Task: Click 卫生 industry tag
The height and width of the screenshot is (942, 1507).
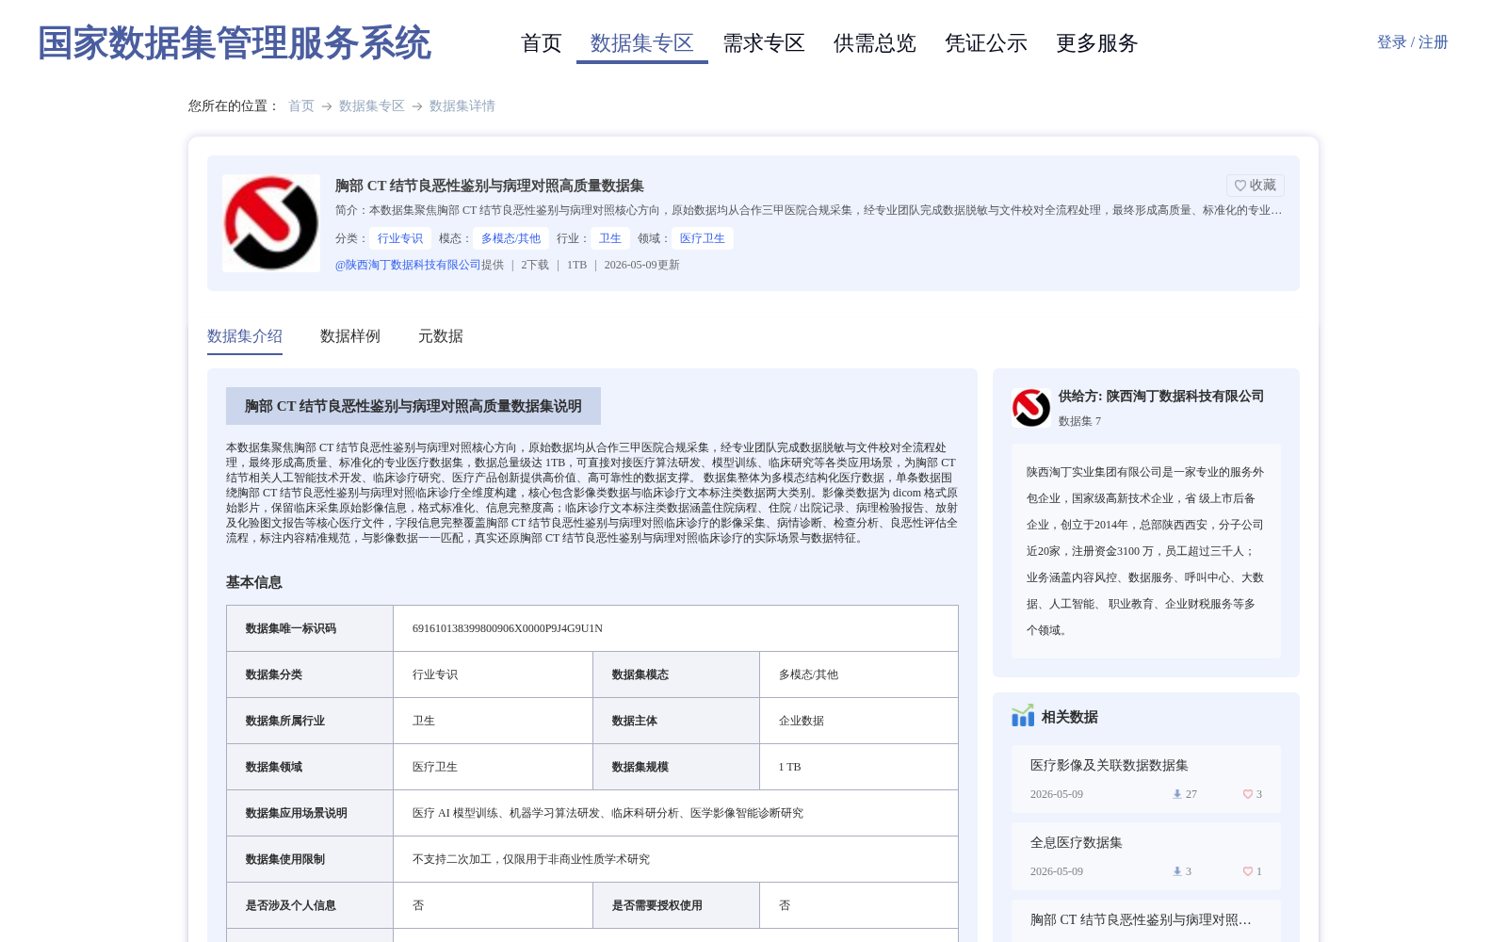Action: [610, 238]
